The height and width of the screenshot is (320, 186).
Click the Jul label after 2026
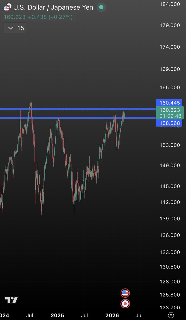(139, 315)
